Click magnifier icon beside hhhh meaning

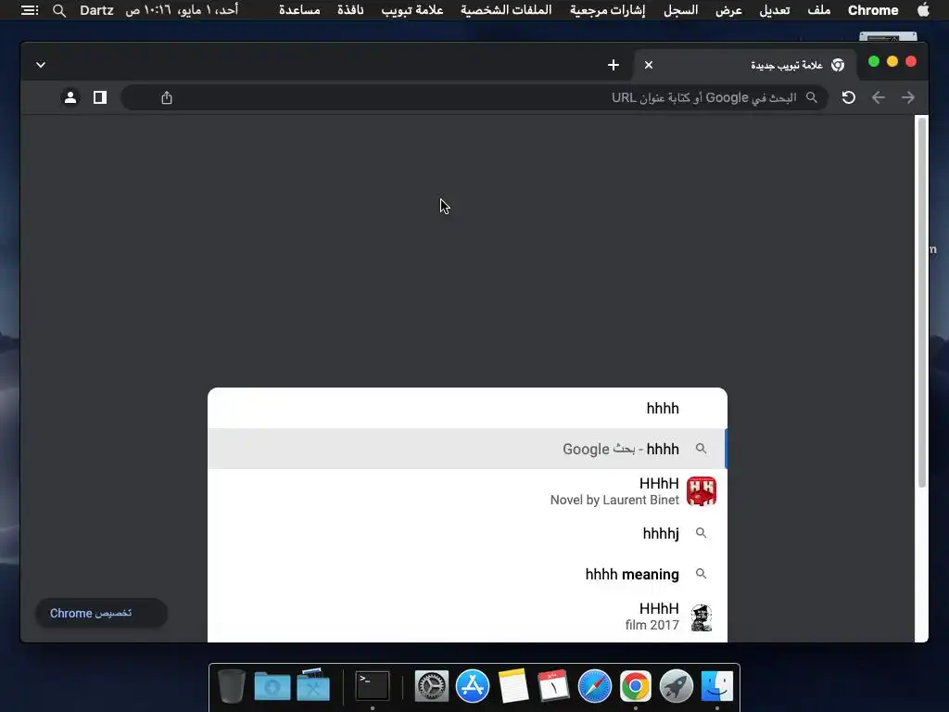click(x=701, y=573)
